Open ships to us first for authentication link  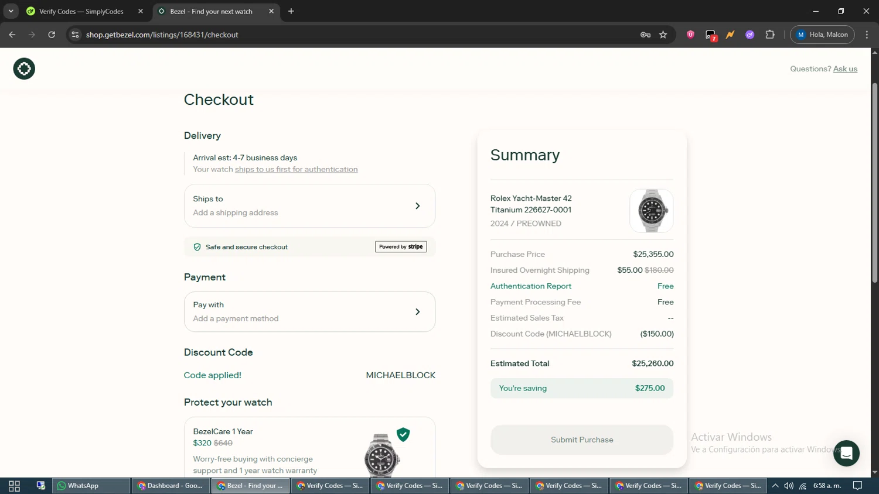pos(296,169)
